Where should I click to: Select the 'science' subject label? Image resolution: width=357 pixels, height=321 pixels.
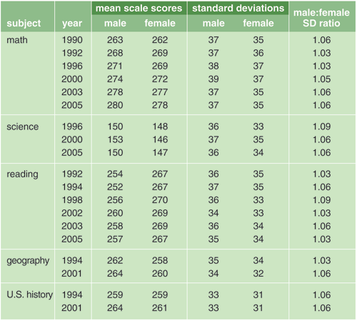(22, 127)
